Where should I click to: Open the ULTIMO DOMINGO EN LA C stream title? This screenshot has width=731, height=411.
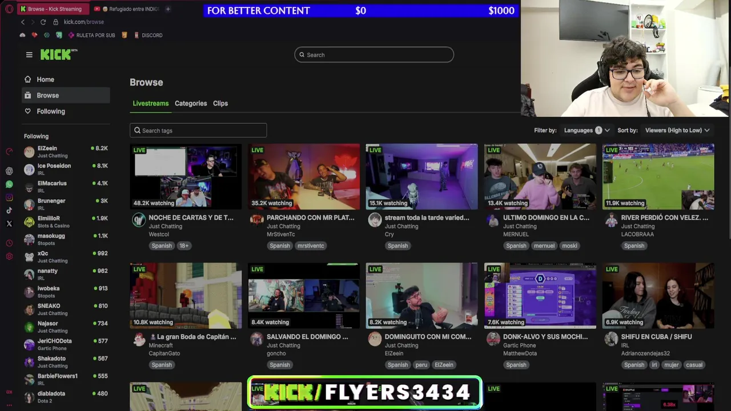[546, 217]
